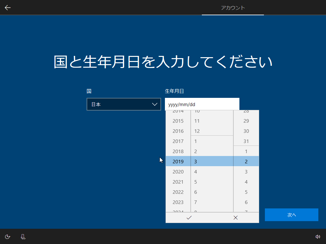The height and width of the screenshot is (244, 326).
Task: Pick day 4 in the day column
Action: click(246, 182)
